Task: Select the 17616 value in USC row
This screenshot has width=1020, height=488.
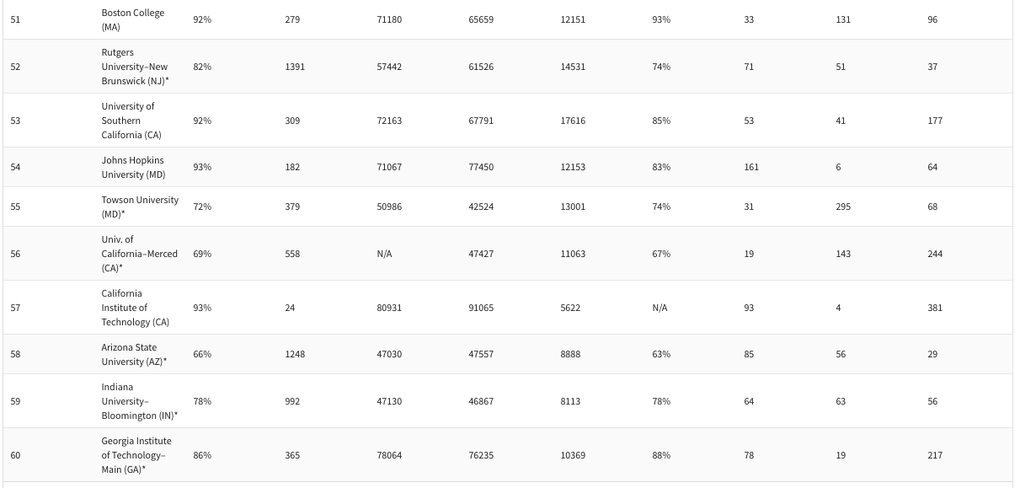Action: 573,121
